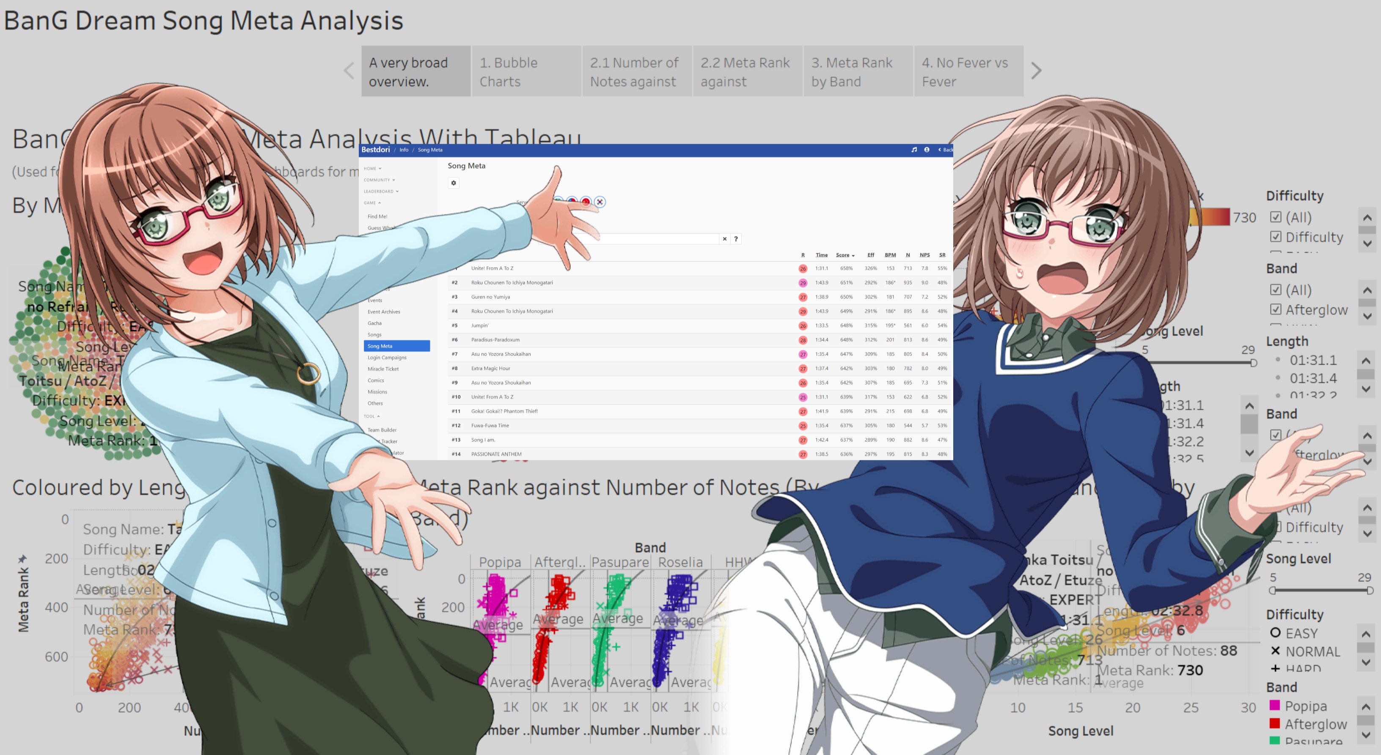Uncheck Afterglow in the Band filter
The height and width of the screenshot is (755, 1381).
pos(1276,309)
